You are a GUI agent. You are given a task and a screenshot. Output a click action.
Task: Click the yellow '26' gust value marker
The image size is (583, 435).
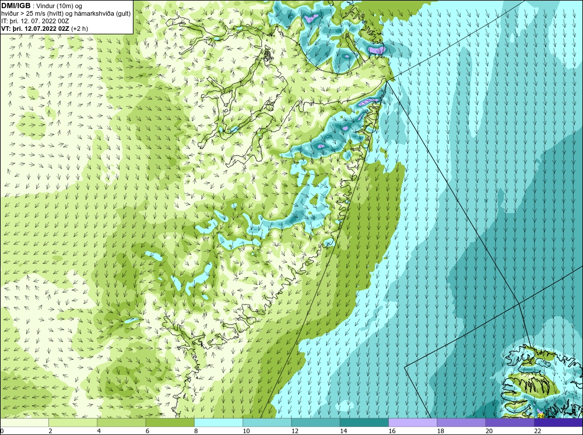click(x=541, y=416)
